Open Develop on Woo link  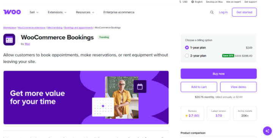pos(214,2)
